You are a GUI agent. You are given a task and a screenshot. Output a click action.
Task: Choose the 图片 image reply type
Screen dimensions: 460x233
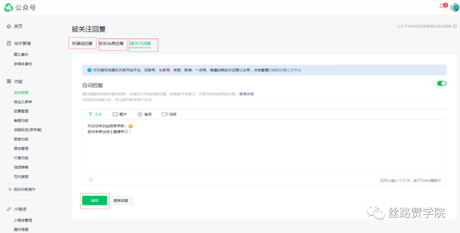click(120, 114)
